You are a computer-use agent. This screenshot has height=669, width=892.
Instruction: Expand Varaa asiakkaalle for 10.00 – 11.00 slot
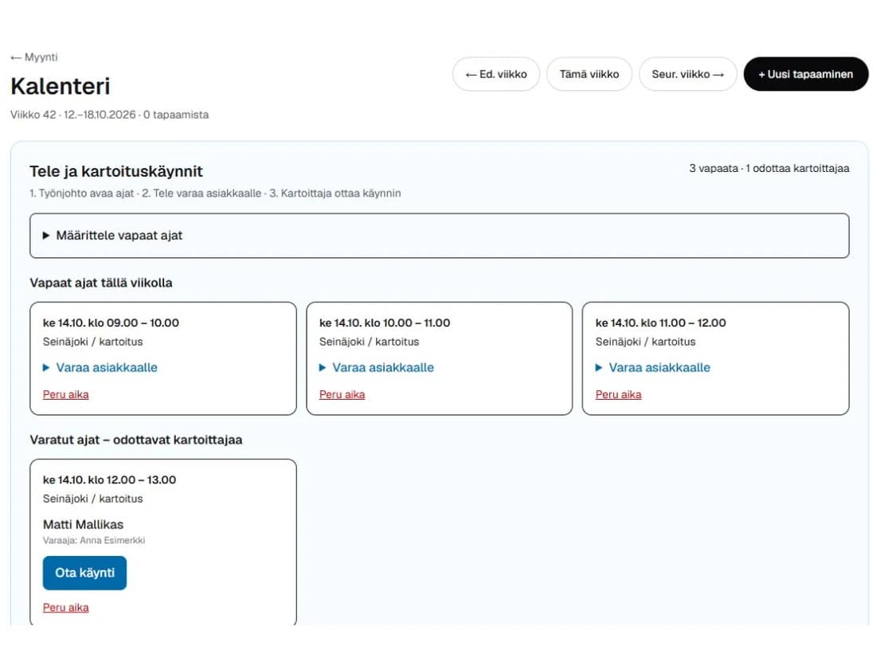tap(377, 367)
